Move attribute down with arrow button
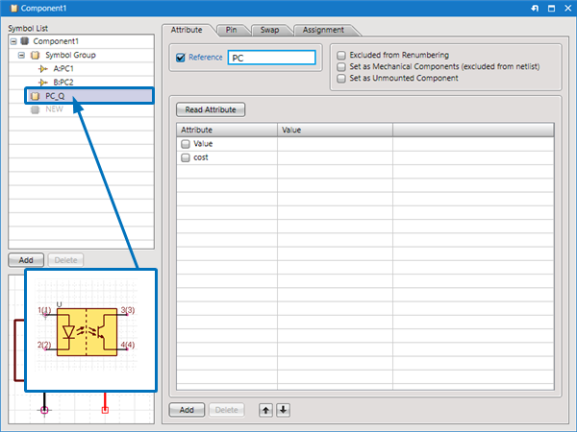The image size is (577, 432). pyautogui.click(x=283, y=410)
